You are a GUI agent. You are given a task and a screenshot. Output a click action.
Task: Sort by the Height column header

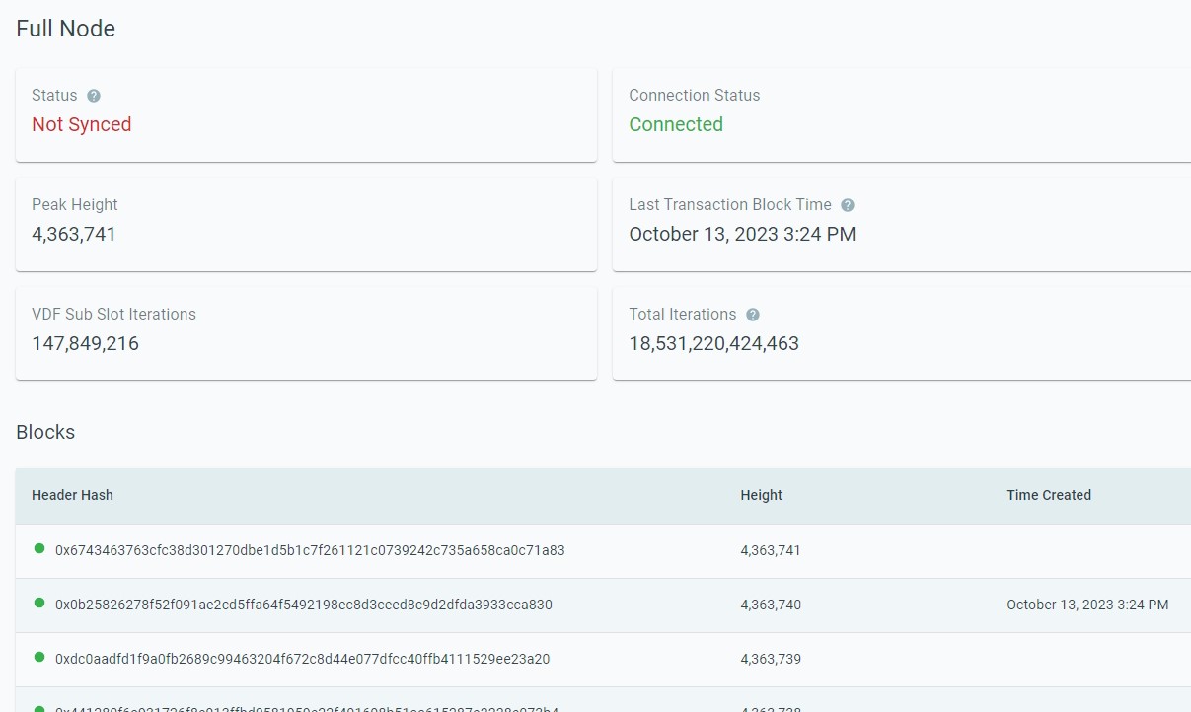point(761,495)
